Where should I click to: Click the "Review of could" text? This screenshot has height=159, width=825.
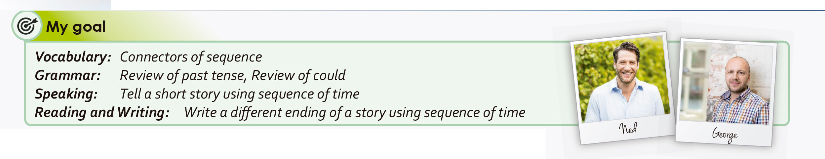[x=298, y=75]
